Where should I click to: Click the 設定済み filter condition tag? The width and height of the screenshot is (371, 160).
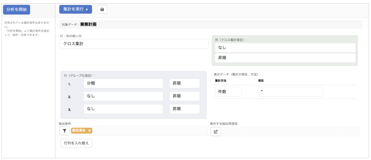[x=79, y=131]
